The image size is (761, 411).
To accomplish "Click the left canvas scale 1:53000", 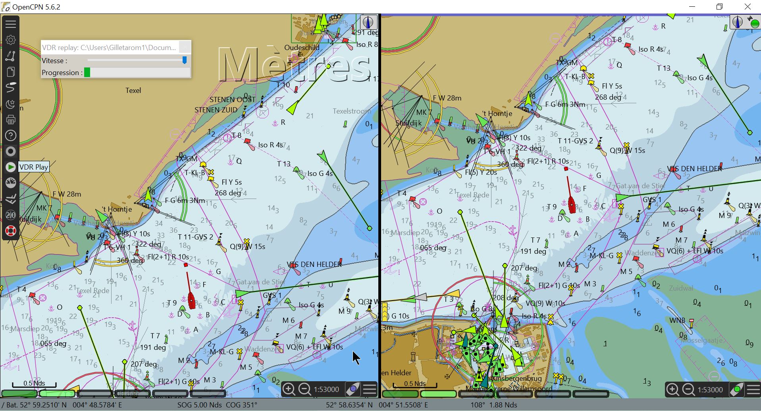I will click(x=326, y=390).
